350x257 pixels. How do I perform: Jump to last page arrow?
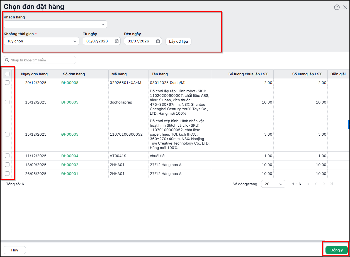click(331, 184)
